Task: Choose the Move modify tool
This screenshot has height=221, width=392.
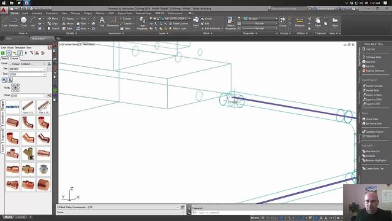Action: pos(53,18)
